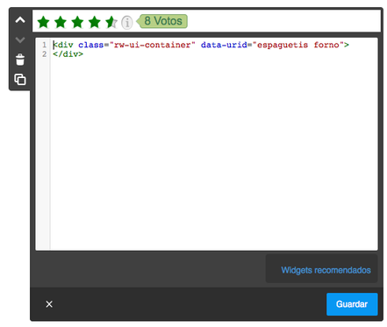387x327 pixels.
Task: Save changes with the Guardar button
Action: [x=352, y=304]
